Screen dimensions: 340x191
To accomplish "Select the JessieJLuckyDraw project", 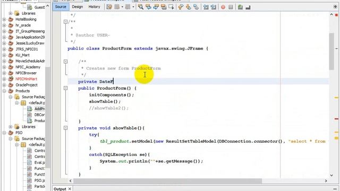I will (30, 43).
